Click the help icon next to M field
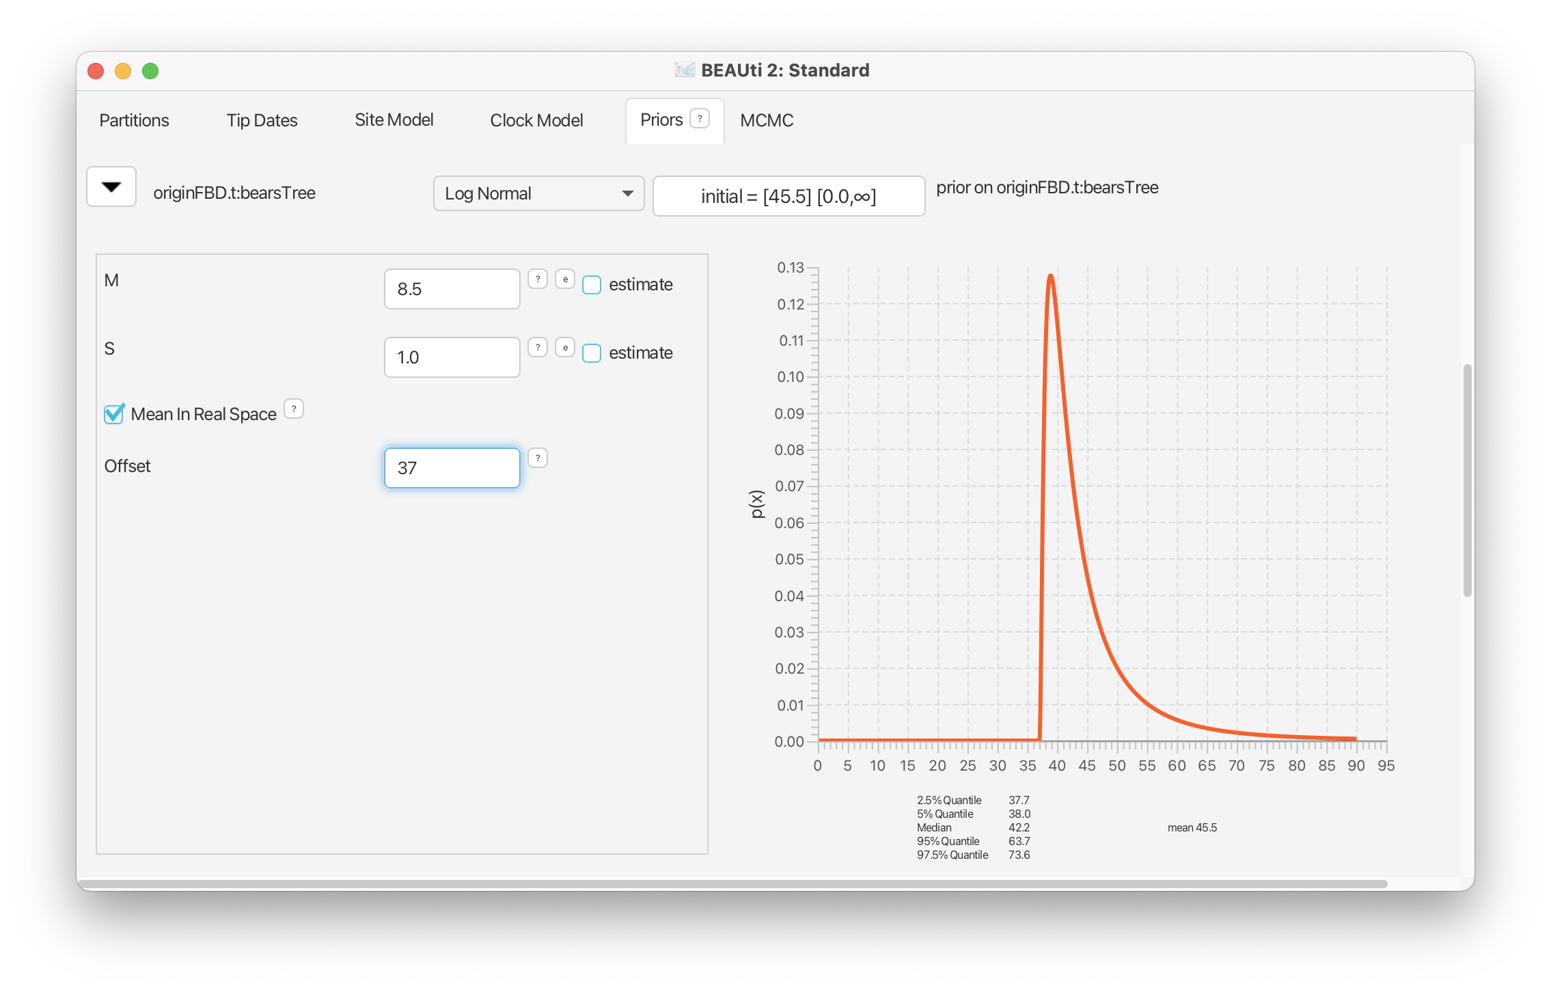Viewport: 1551px width, 992px height. click(x=538, y=279)
